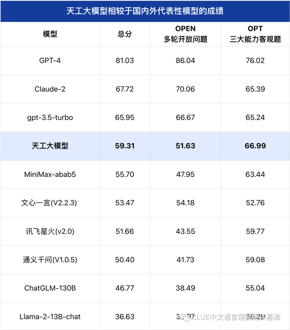Click Claude-2 OPEN score 70.06
This screenshot has height=330, width=290.
point(186,89)
